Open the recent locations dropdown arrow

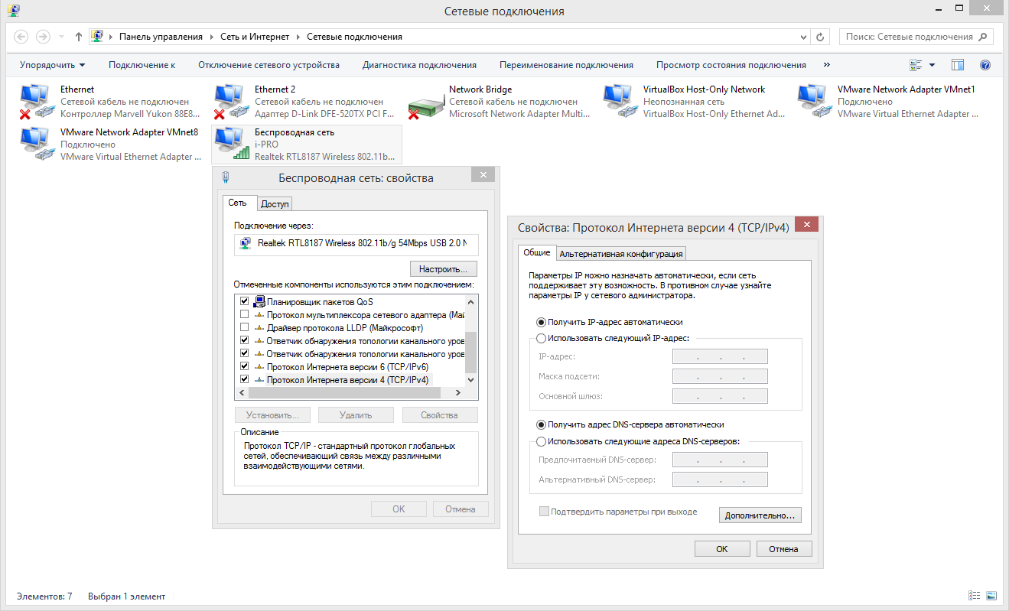point(61,37)
